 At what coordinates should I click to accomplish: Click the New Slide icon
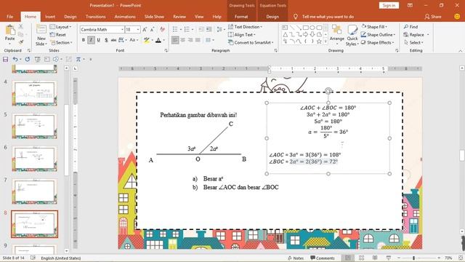click(41, 30)
